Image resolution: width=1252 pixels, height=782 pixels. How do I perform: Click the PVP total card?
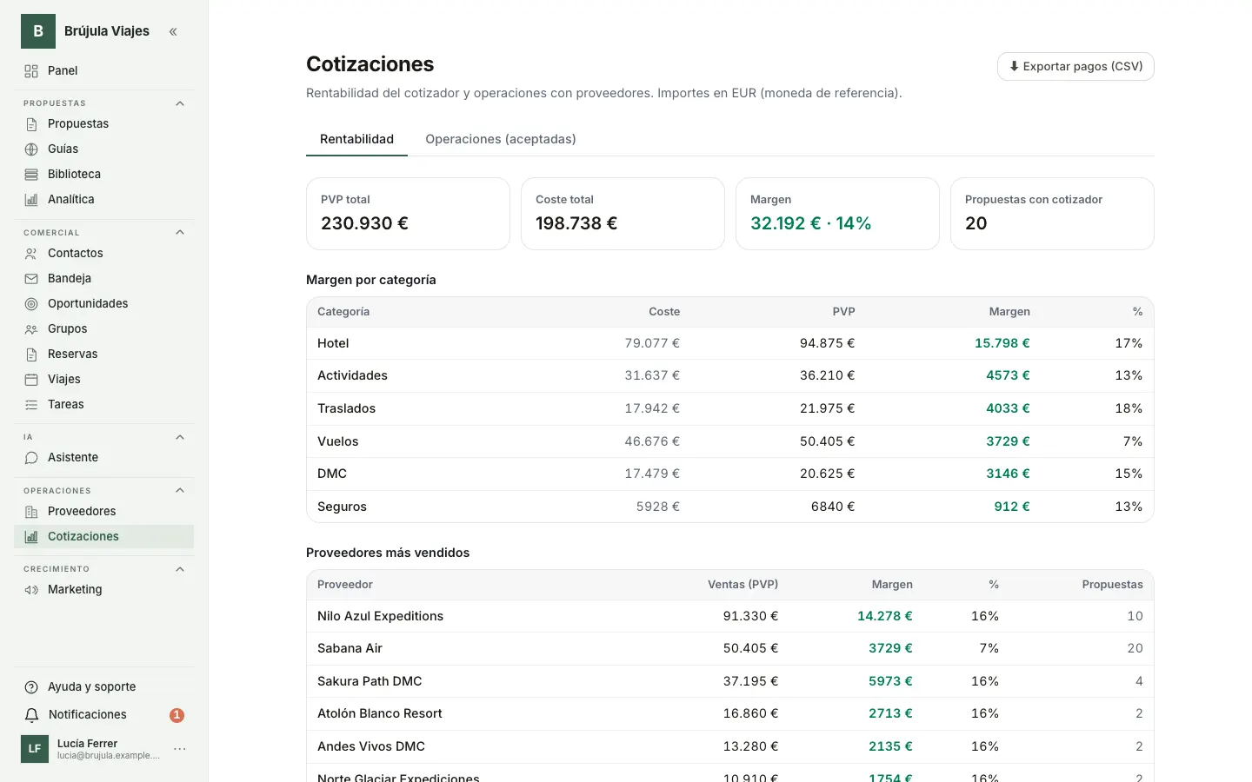pyautogui.click(x=408, y=214)
